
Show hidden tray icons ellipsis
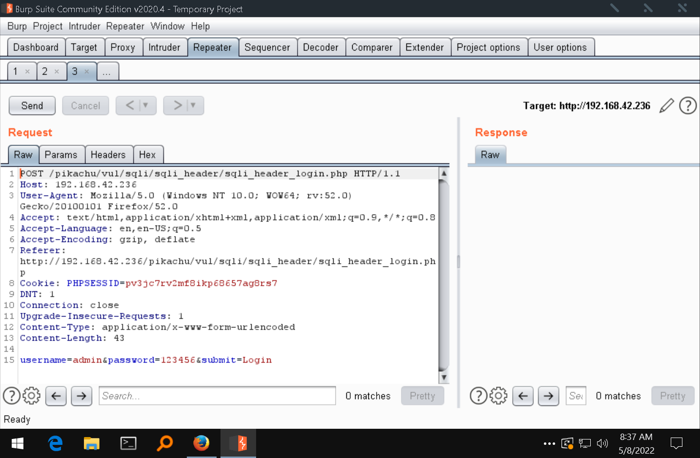pyautogui.click(x=549, y=443)
